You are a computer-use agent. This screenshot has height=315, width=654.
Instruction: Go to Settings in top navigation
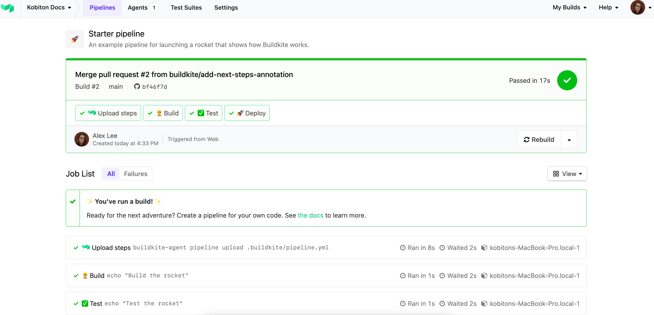[x=226, y=8]
